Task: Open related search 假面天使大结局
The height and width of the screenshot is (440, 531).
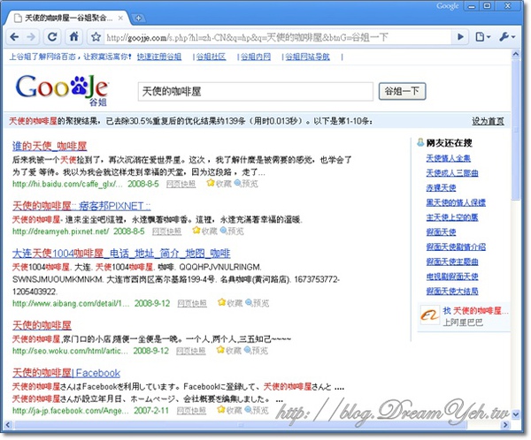Action: [452, 292]
